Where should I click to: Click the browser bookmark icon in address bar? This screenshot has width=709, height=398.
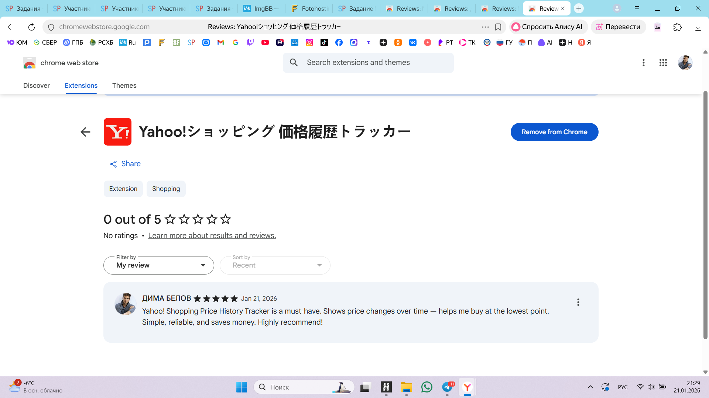(498, 27)
